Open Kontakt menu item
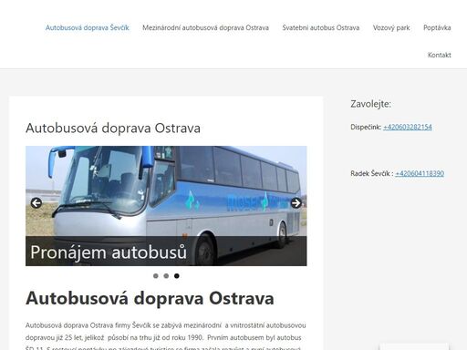The image size is (467, 350). coord(440,55)
